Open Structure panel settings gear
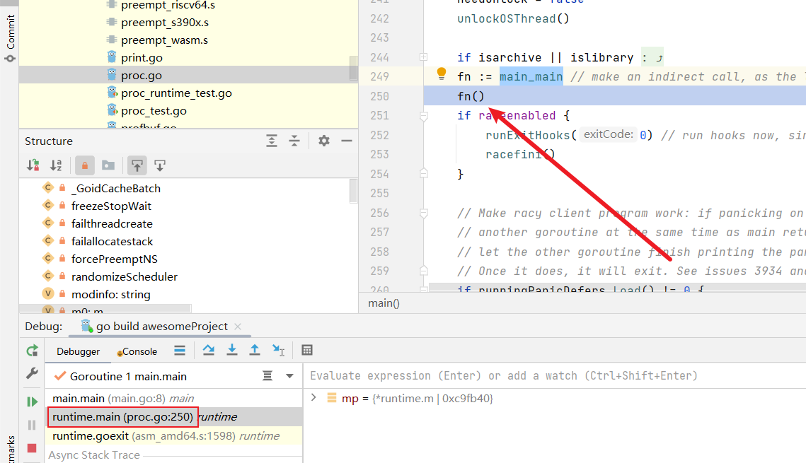 324,141
